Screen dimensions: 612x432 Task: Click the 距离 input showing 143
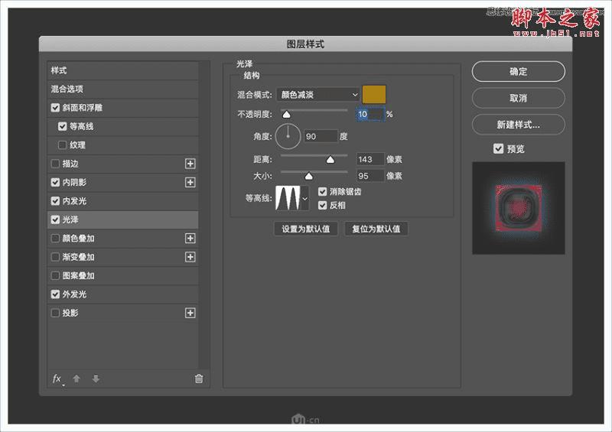click(x=370, y=159)
